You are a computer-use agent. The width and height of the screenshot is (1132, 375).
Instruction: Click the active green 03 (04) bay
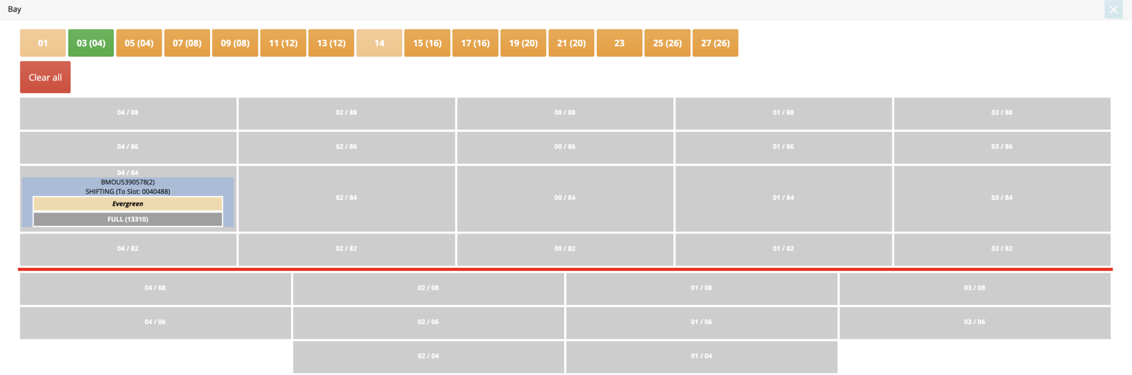(91, 43)
